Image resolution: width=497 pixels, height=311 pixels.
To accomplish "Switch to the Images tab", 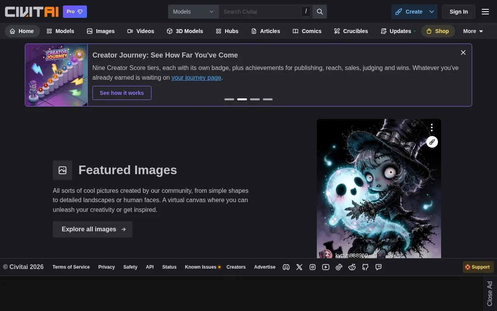I will coord(101,31).
